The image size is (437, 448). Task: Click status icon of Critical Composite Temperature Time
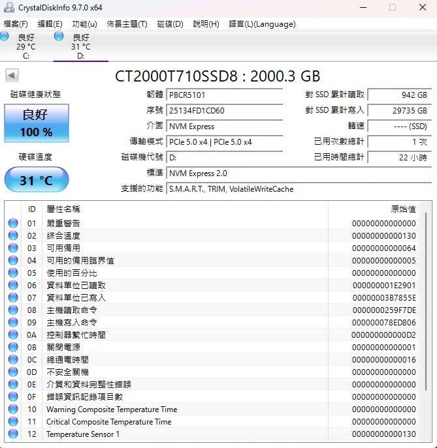(x=13, y=421)
